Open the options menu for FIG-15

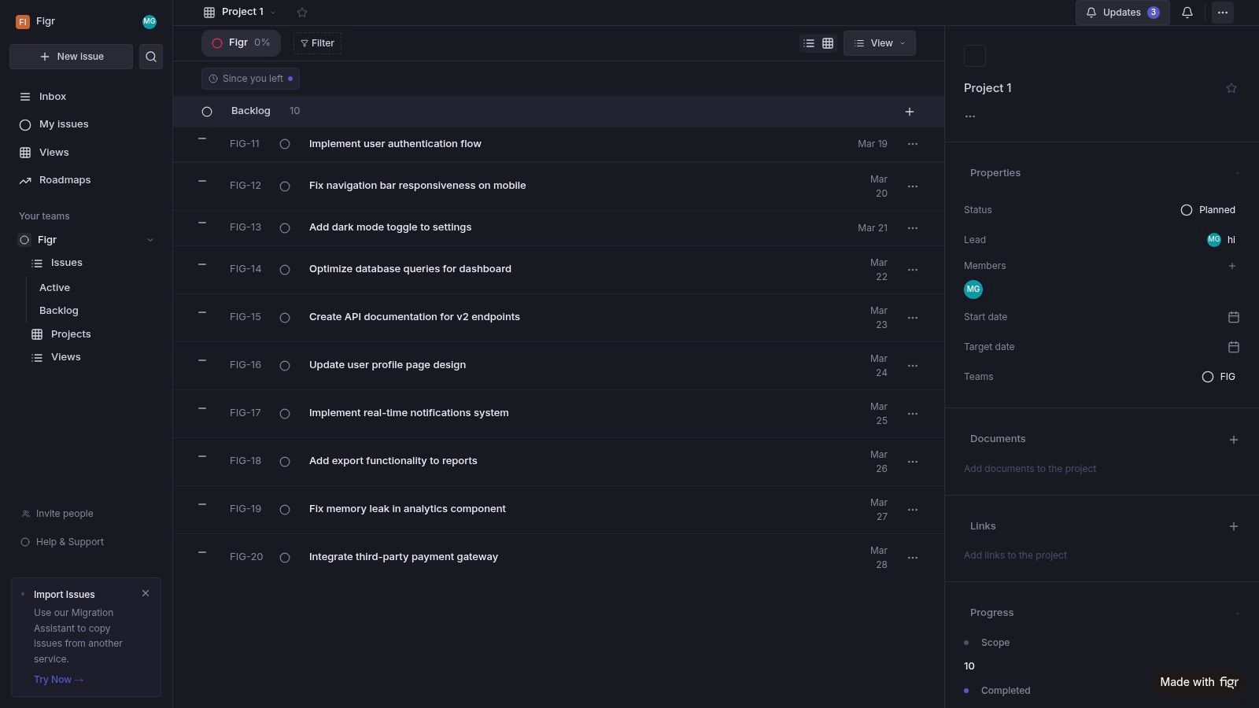pyautogui.click(x=912, y=317)
